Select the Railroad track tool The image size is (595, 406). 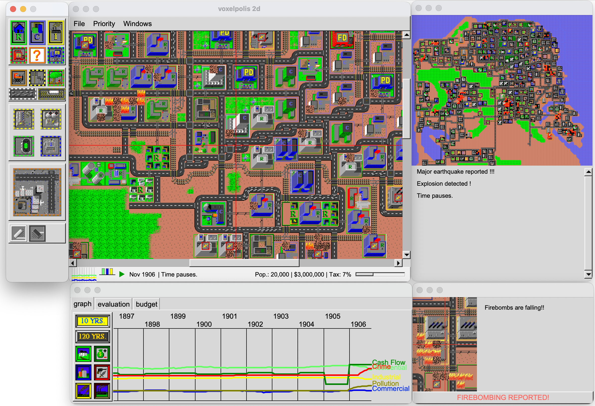pyautogui.click(x=52, y=94)
